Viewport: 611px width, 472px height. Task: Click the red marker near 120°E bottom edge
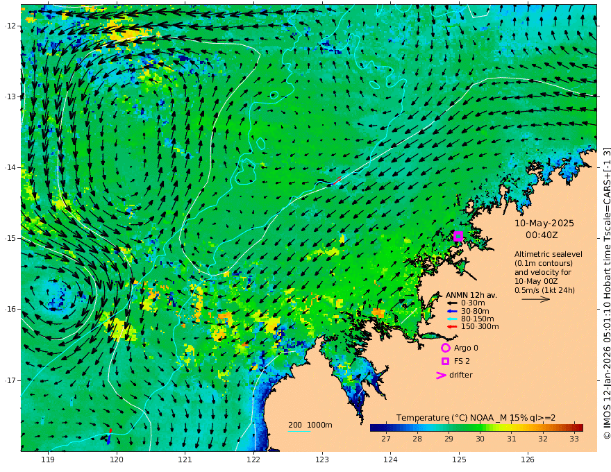[110, 431]
